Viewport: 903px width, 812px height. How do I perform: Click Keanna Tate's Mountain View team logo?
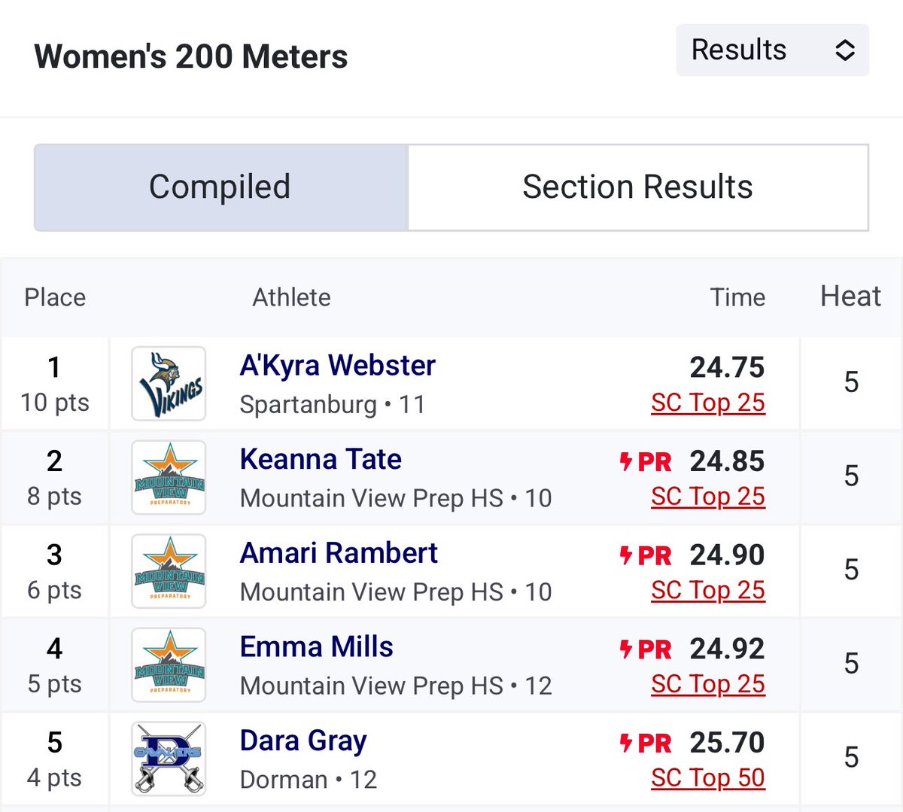(x=169, y=477)
